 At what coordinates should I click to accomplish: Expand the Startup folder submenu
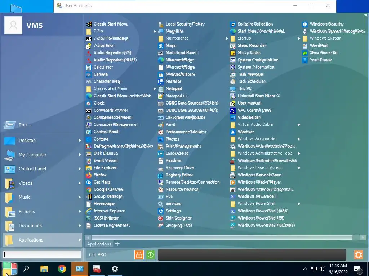point(265,38)
